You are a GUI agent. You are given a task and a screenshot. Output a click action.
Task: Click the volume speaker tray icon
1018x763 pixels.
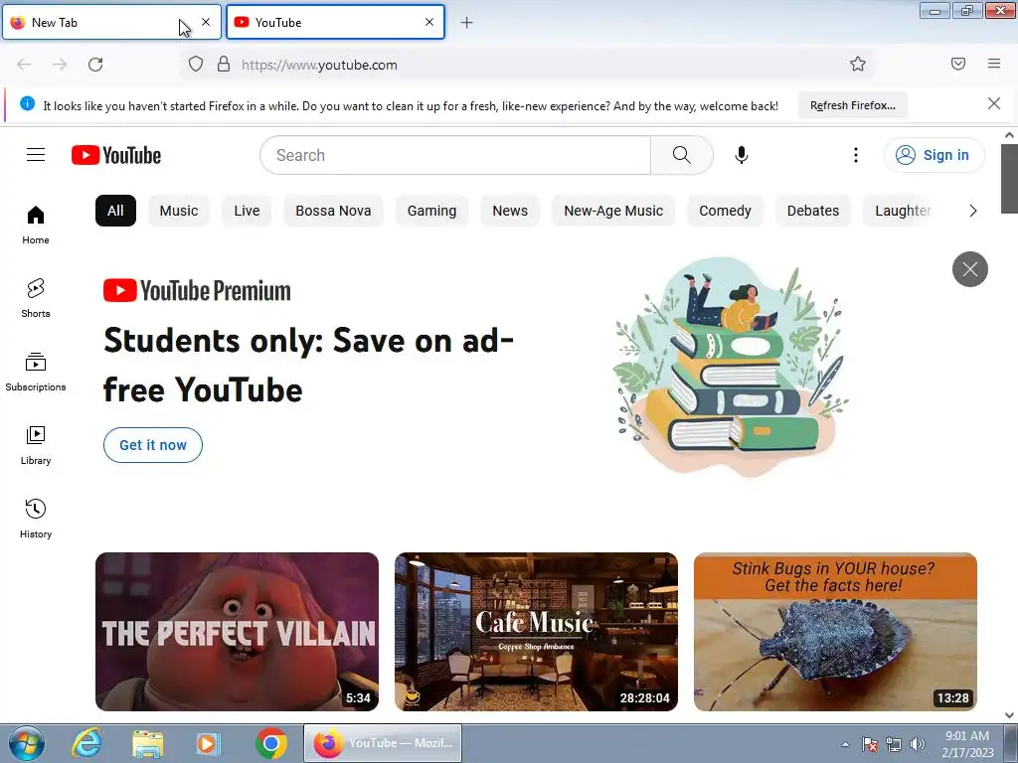pyautogui.click(x=918, y=744)
